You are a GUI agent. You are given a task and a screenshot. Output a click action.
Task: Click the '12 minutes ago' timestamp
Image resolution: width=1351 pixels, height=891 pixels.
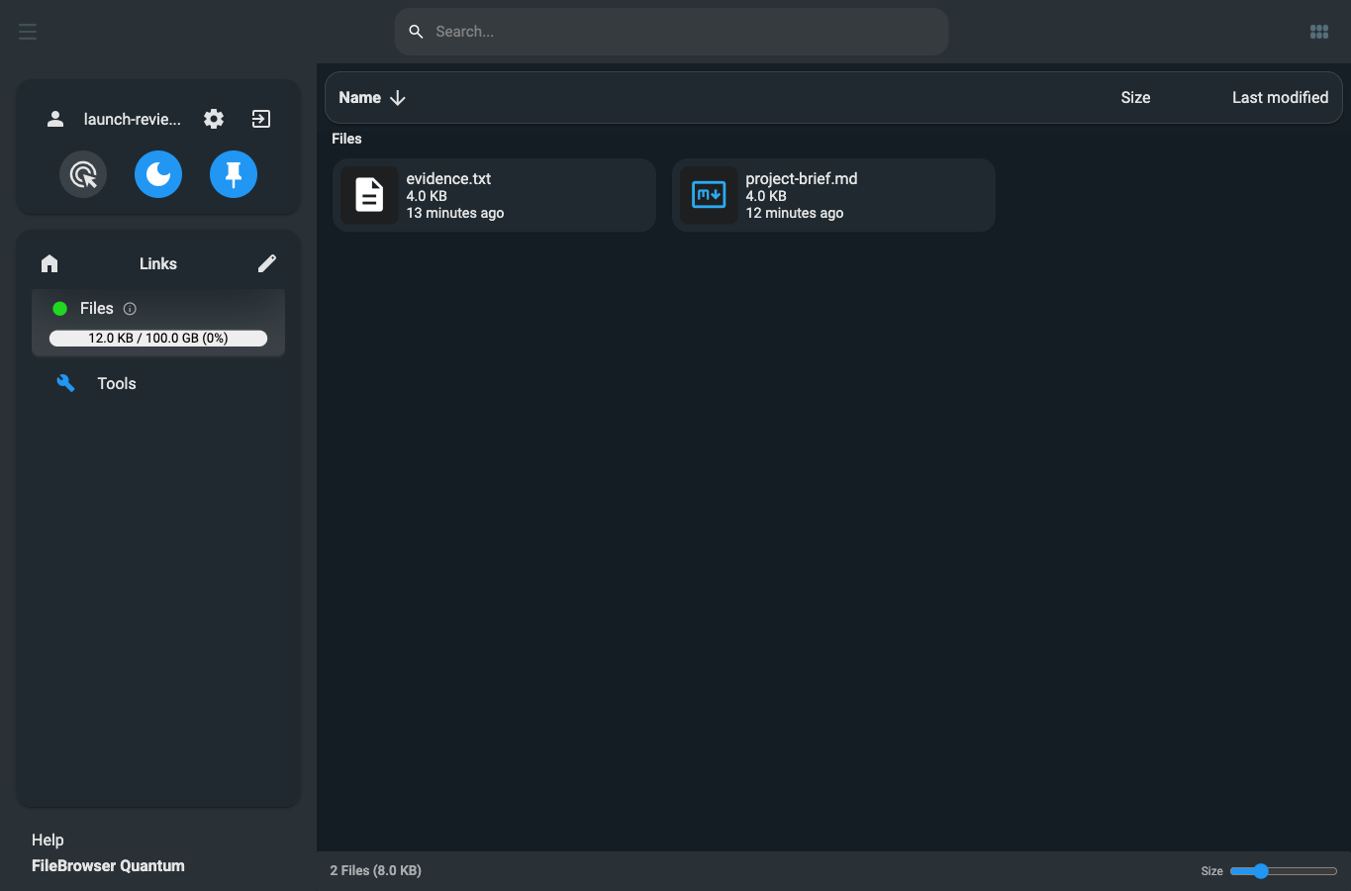pos(795,213)
